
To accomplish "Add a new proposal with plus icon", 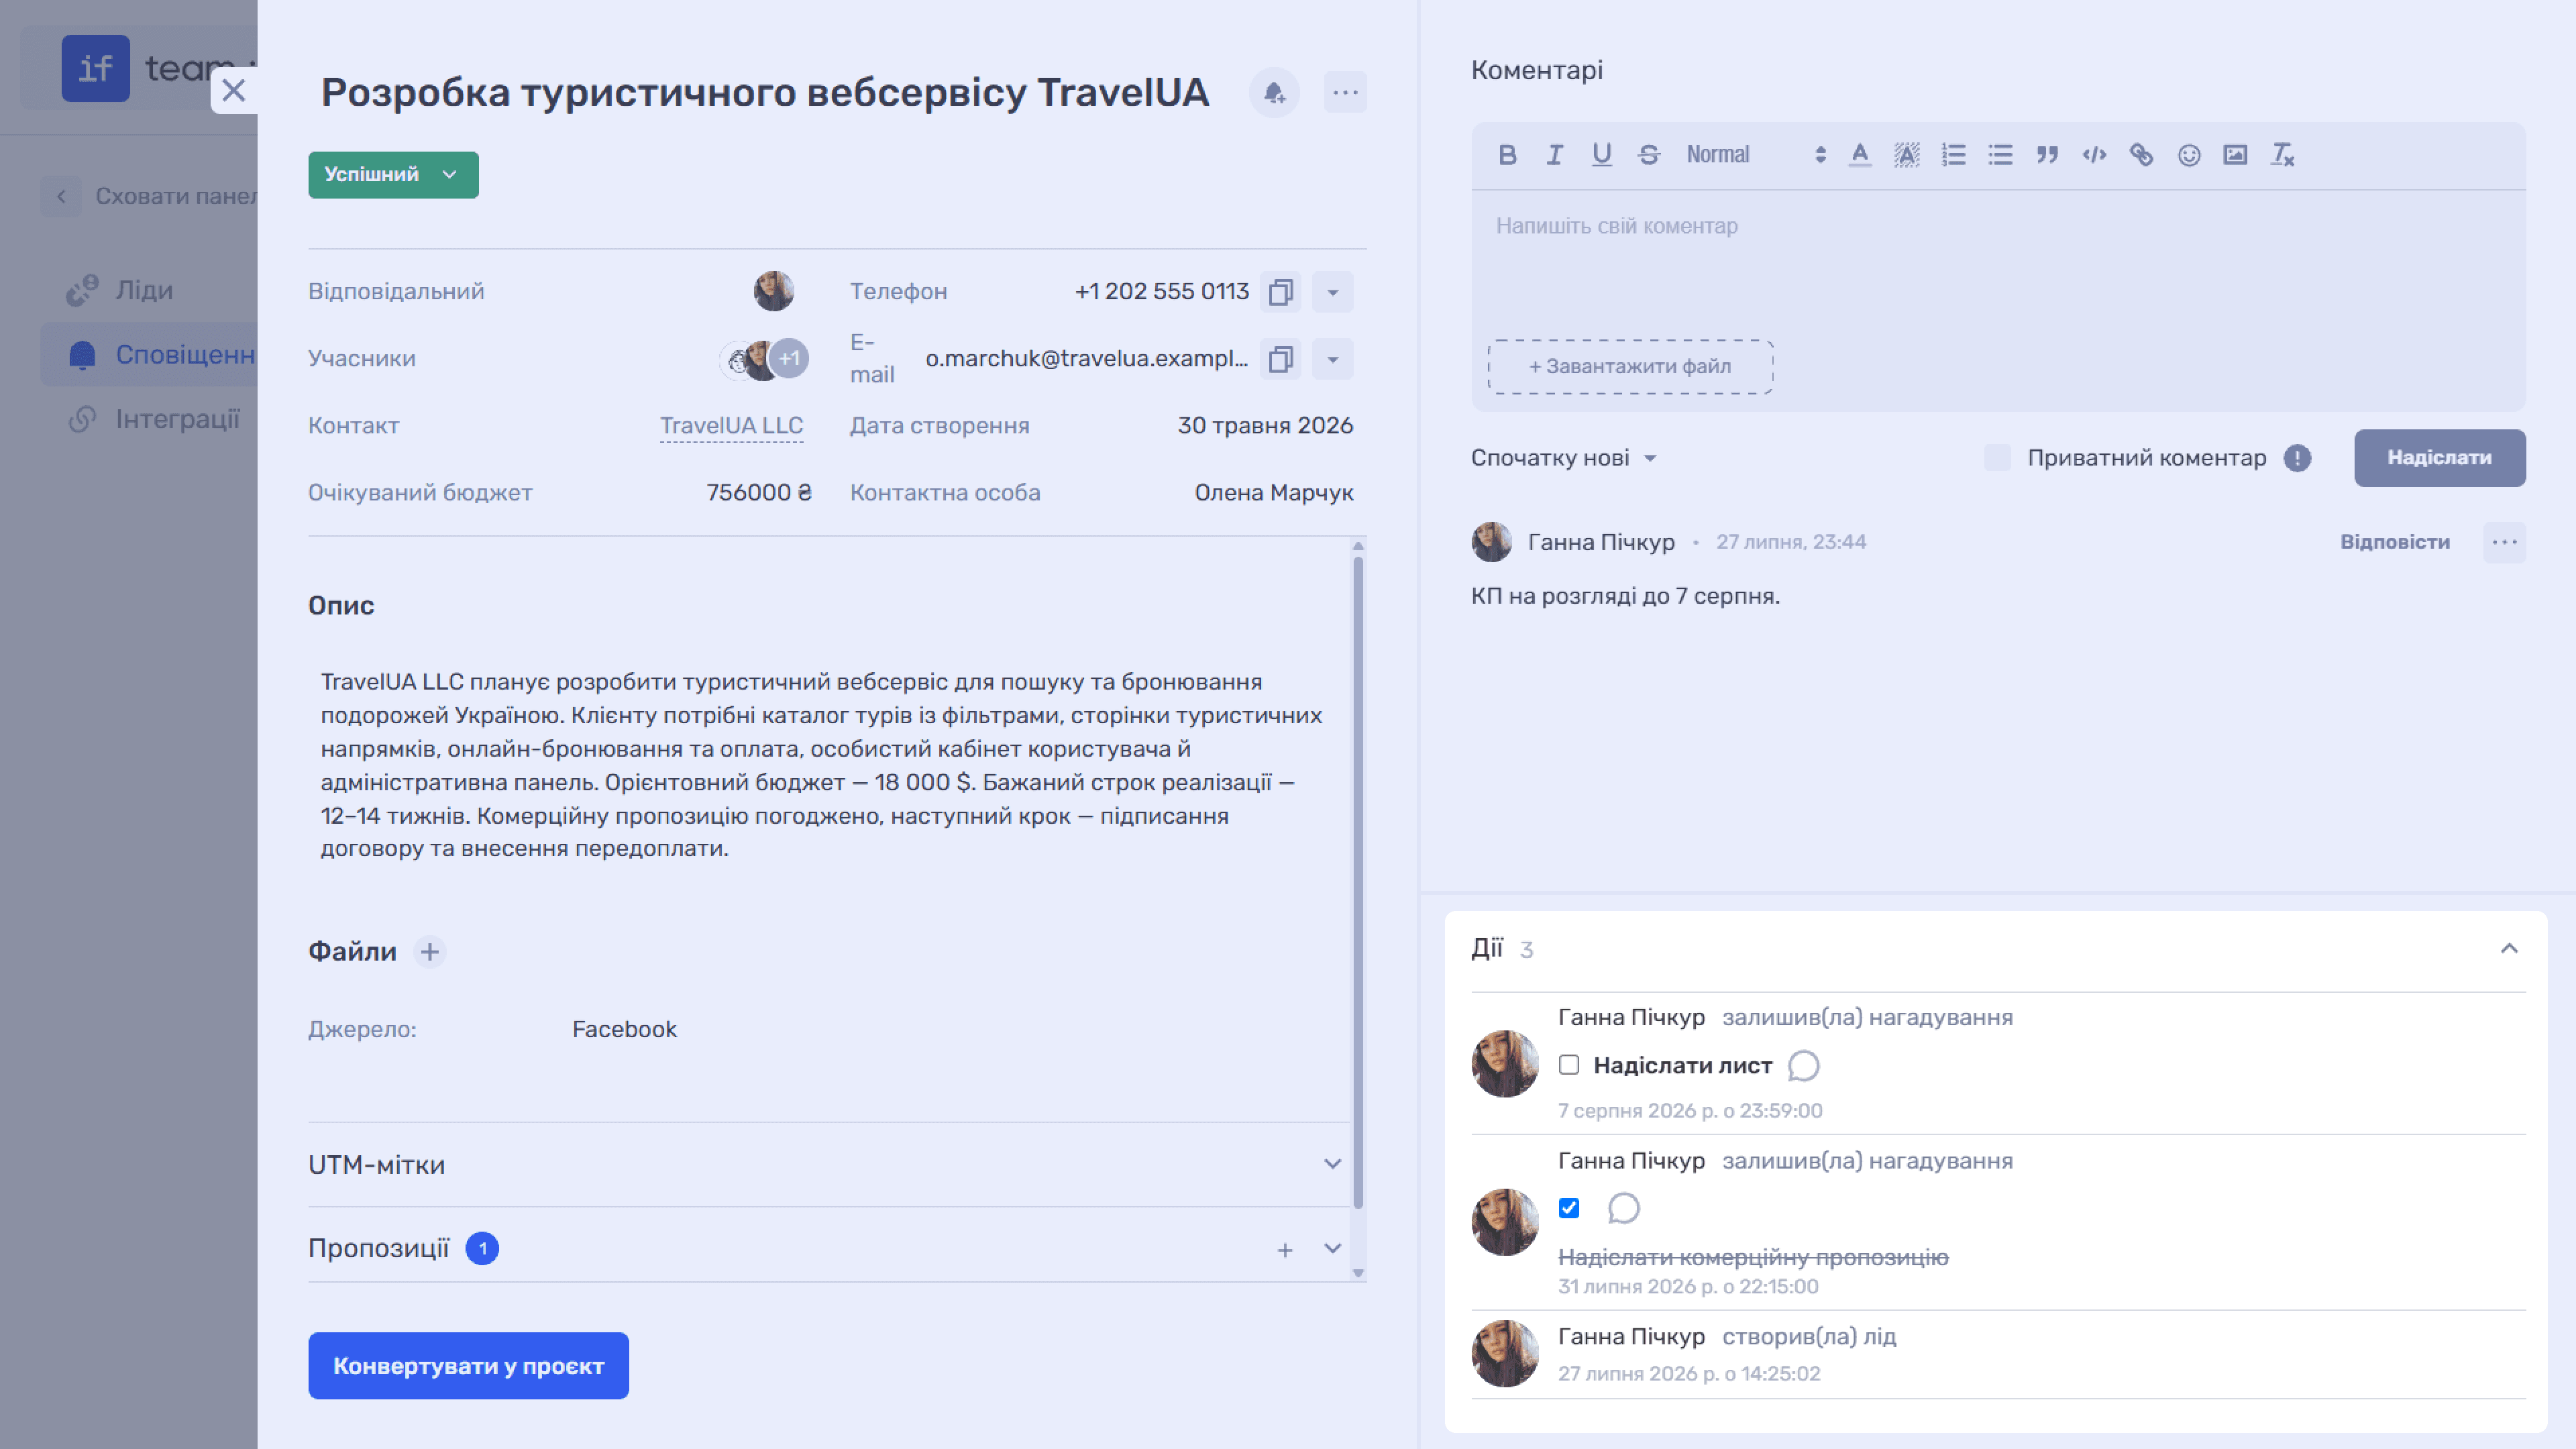I will 1285,1250.
